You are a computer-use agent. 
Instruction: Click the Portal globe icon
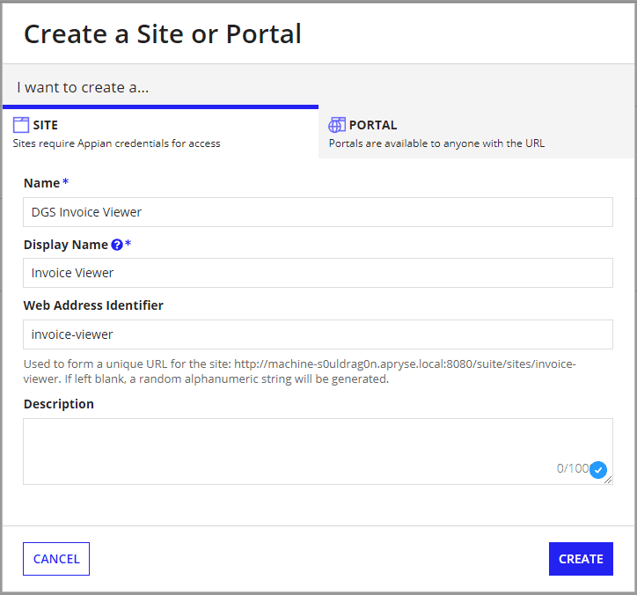[x=337, y=125]
